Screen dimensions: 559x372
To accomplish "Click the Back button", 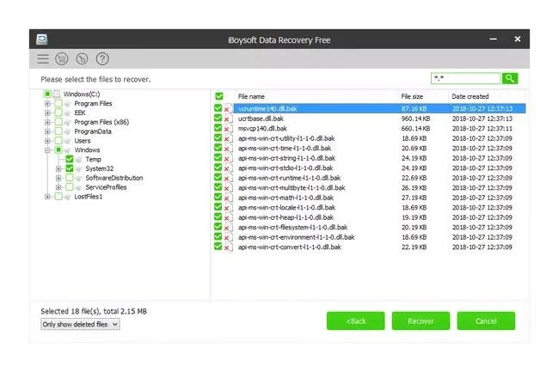I will pos(356,321).
